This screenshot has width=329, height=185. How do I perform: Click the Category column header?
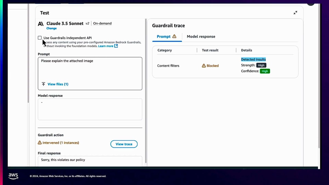point(165,50)
